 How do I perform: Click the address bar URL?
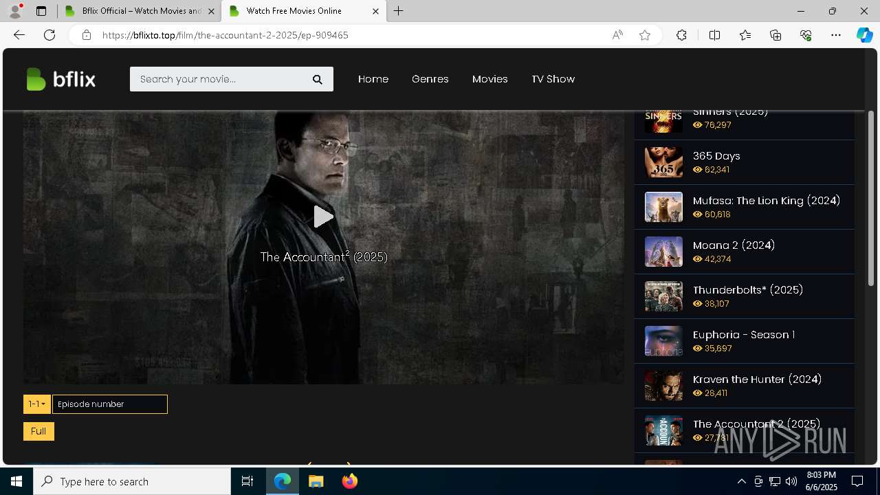coord(225,35)
